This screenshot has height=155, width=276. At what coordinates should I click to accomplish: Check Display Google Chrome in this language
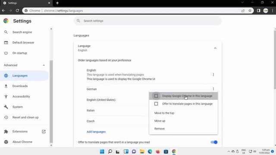[156, 96]
